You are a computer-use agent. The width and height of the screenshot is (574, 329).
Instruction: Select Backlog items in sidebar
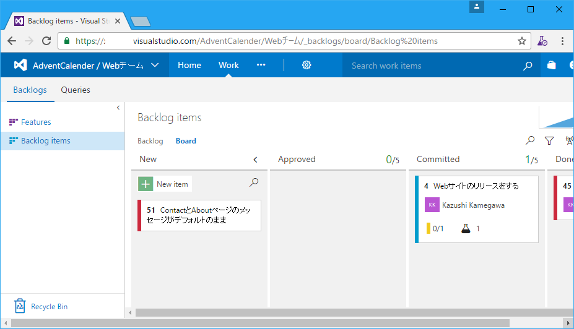(x=63, y=141)
